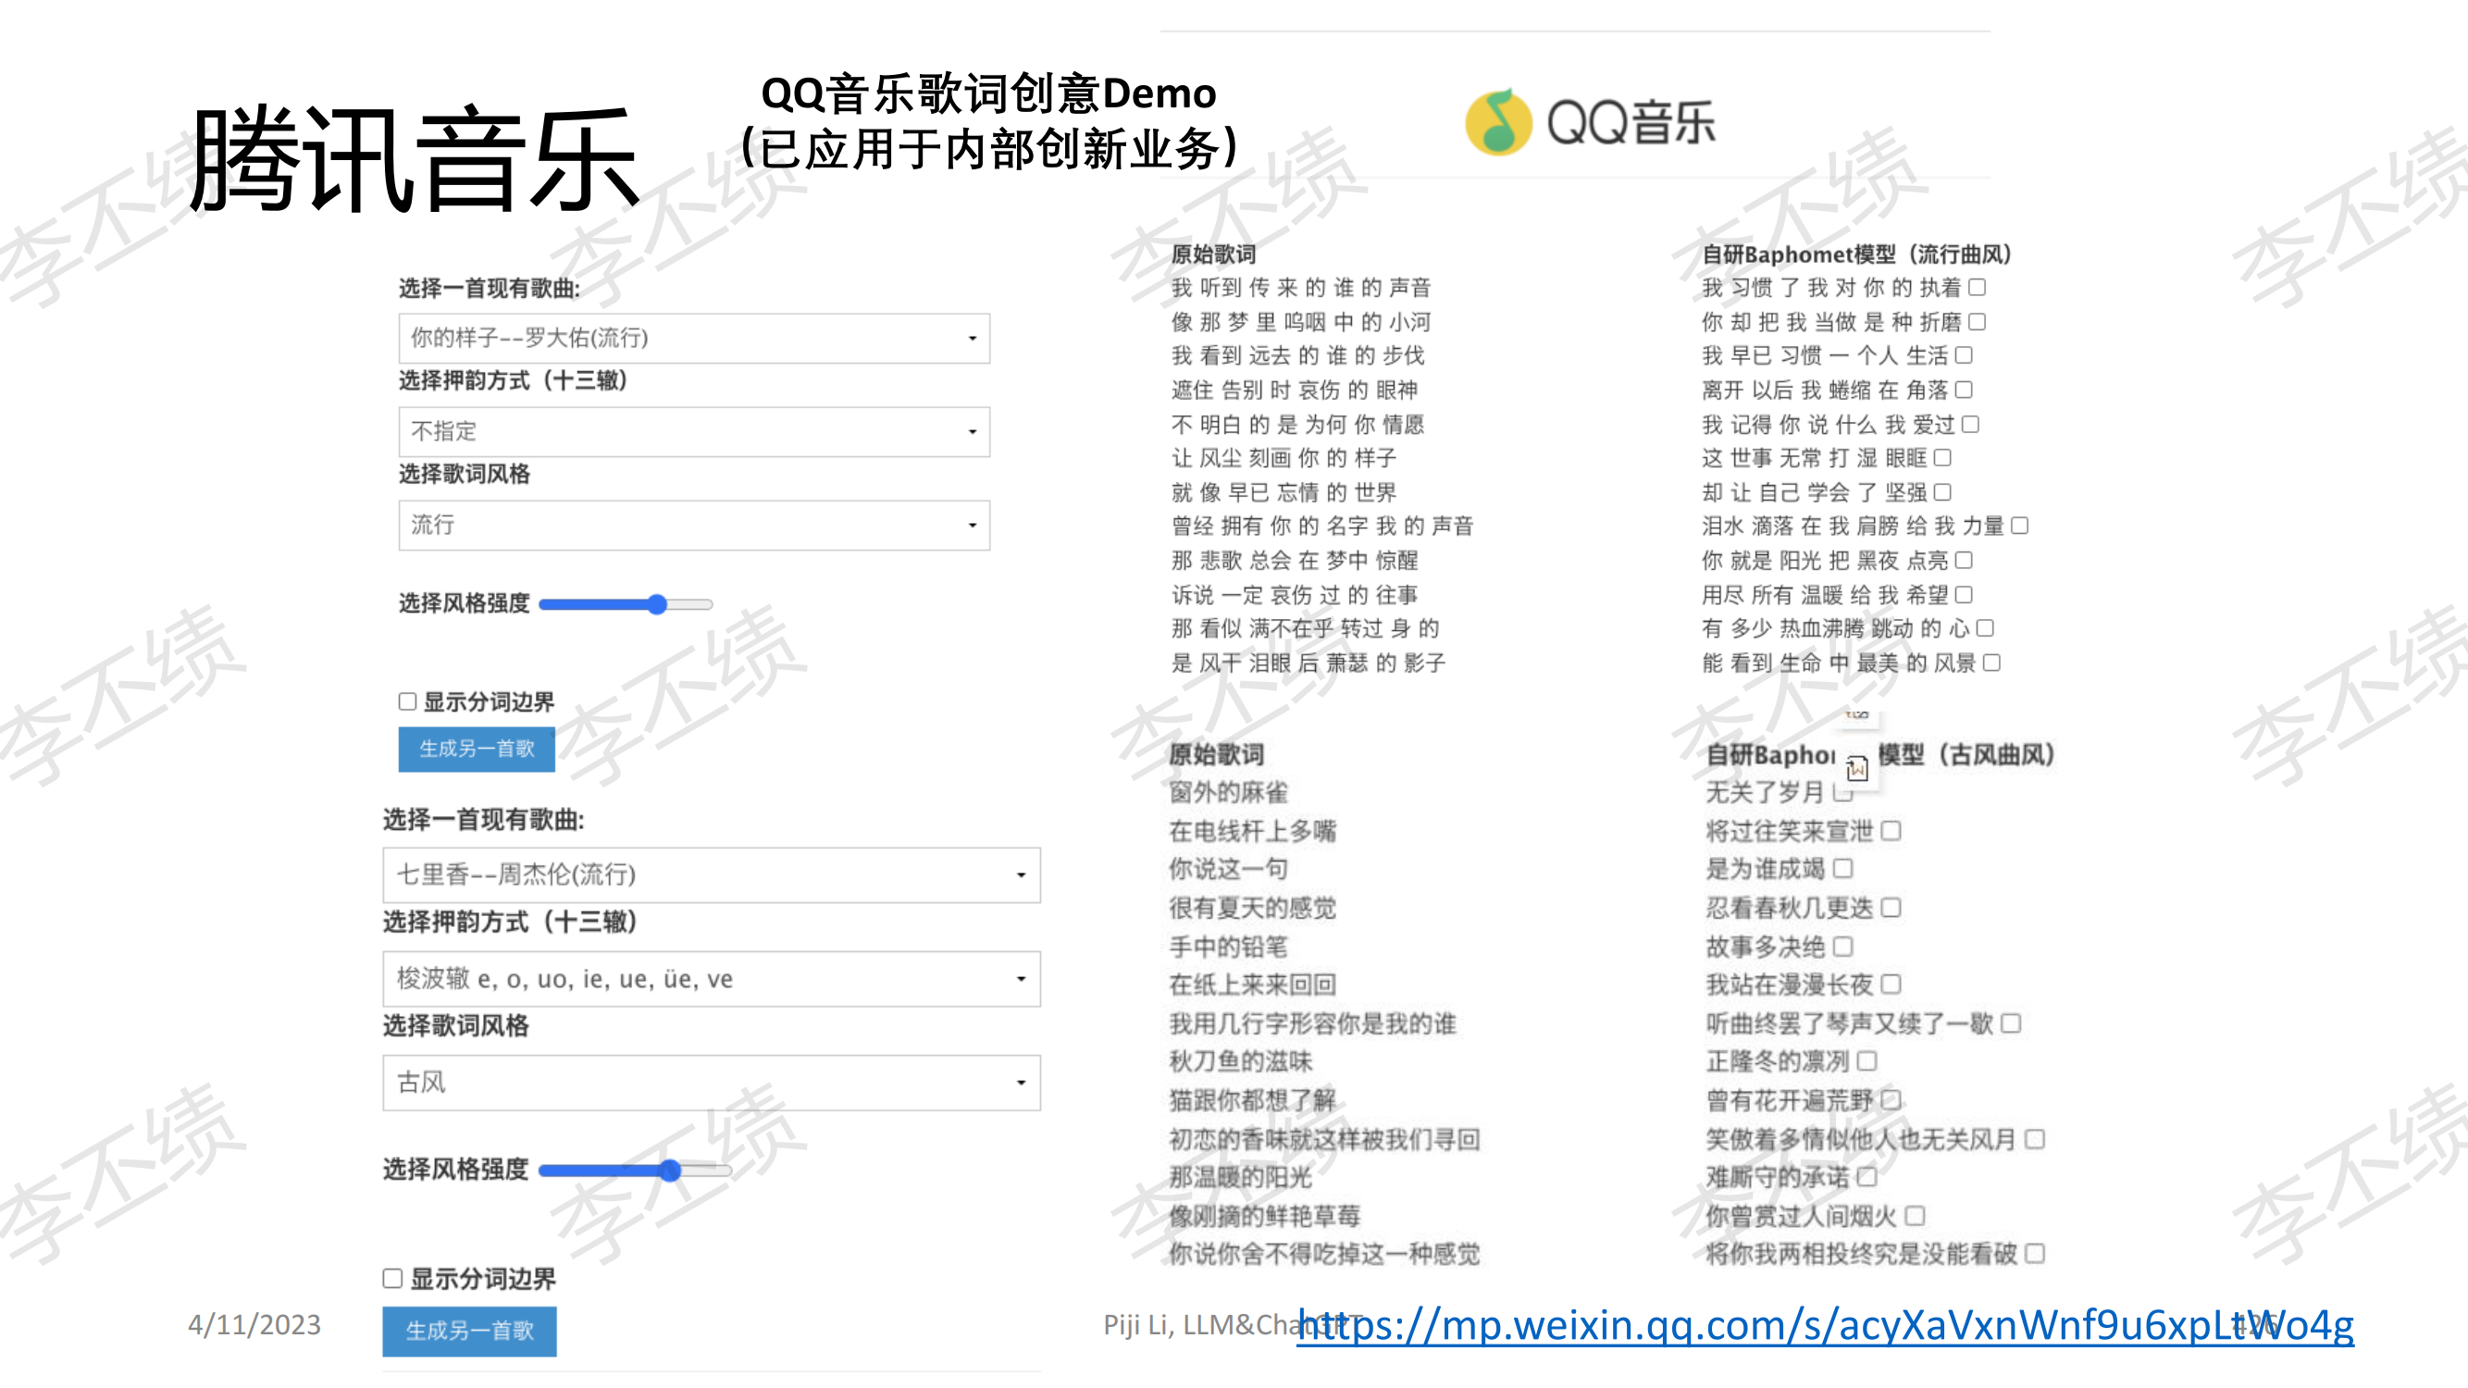The image size is (2468, 1388).
Task: Check the box after 有 多少 热血沸腾 跳动 的 心
Action: [1984, 628]
